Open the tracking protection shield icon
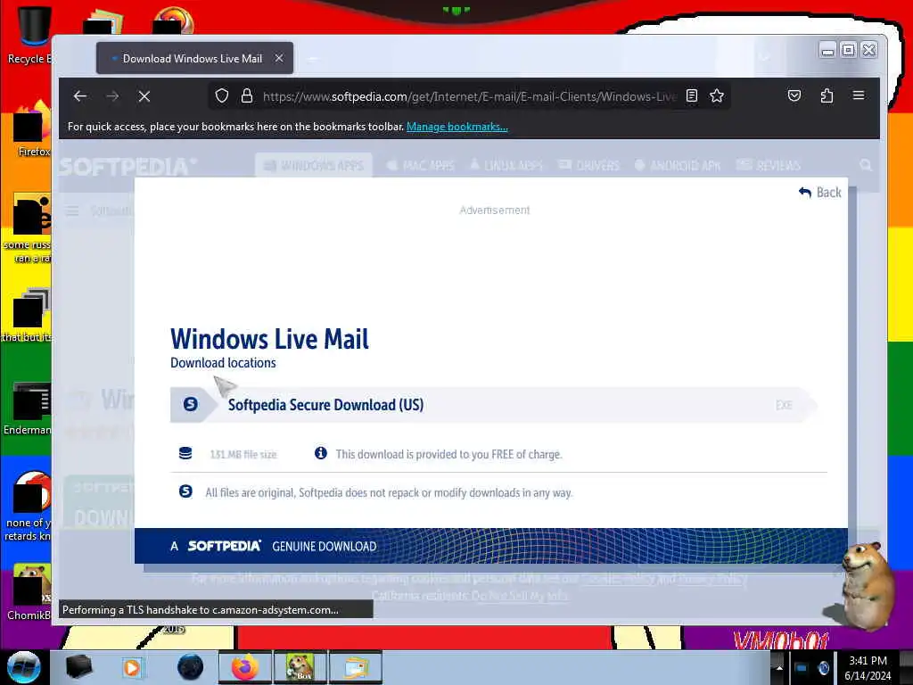This screenshot has width=913, height=685. [222, 95]
